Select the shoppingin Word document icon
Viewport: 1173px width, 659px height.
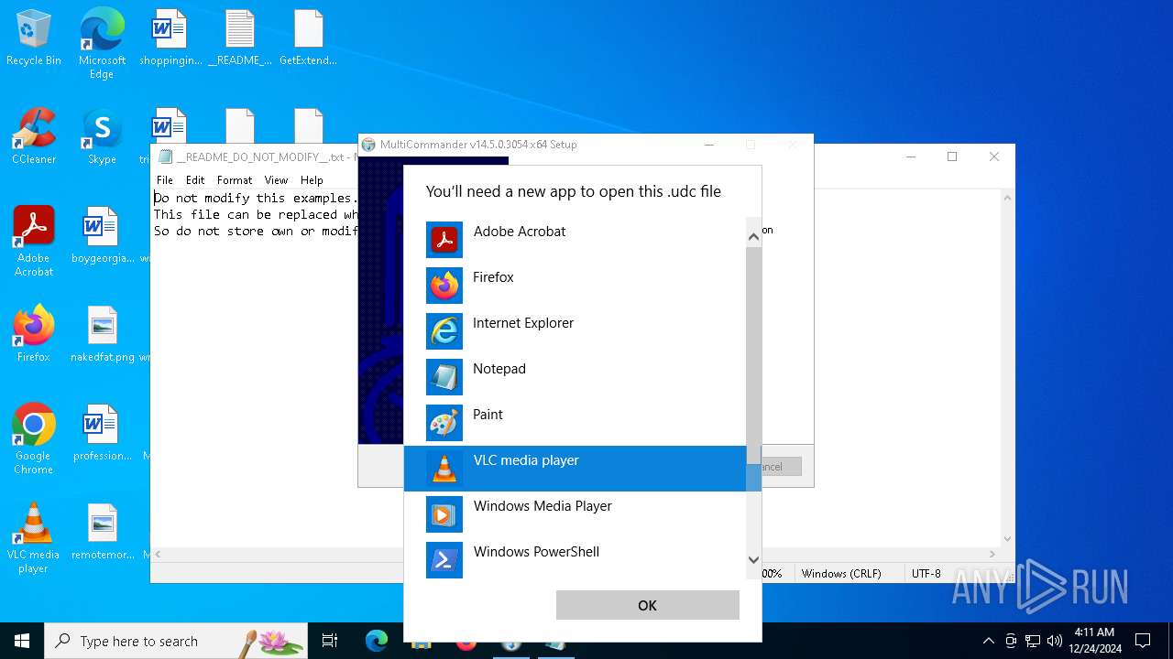(x=170, y=38)
